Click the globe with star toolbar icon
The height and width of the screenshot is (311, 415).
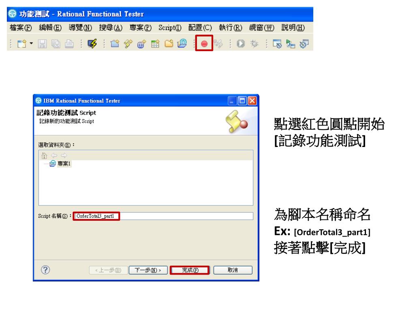pos(141,44)
